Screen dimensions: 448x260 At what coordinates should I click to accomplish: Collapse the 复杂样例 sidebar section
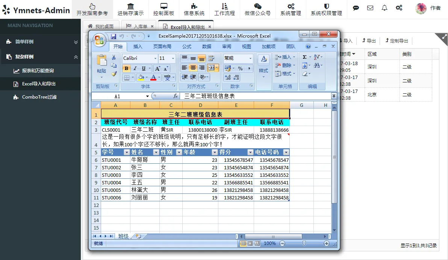click(76, 57)
